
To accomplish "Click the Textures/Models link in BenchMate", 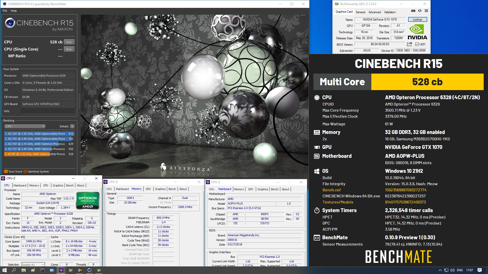I will click(338, 202).
